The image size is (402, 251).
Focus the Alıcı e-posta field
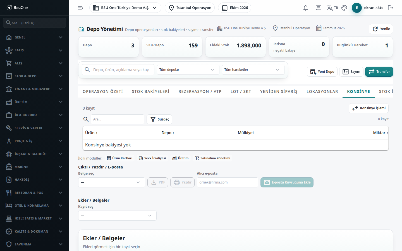pyautogui.click(x=228, y=182)
